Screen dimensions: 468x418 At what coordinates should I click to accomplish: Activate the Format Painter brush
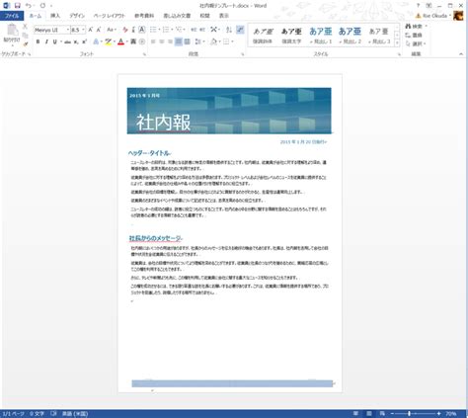point(25,43)
